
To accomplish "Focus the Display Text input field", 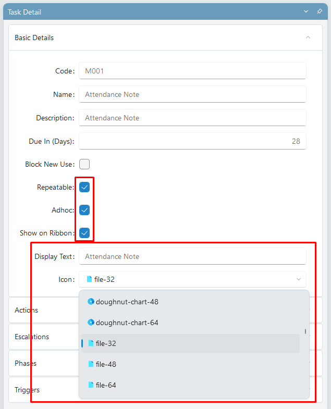I will pyautogui.click(x=192, y=256).
